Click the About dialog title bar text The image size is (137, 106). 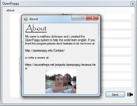34,19
